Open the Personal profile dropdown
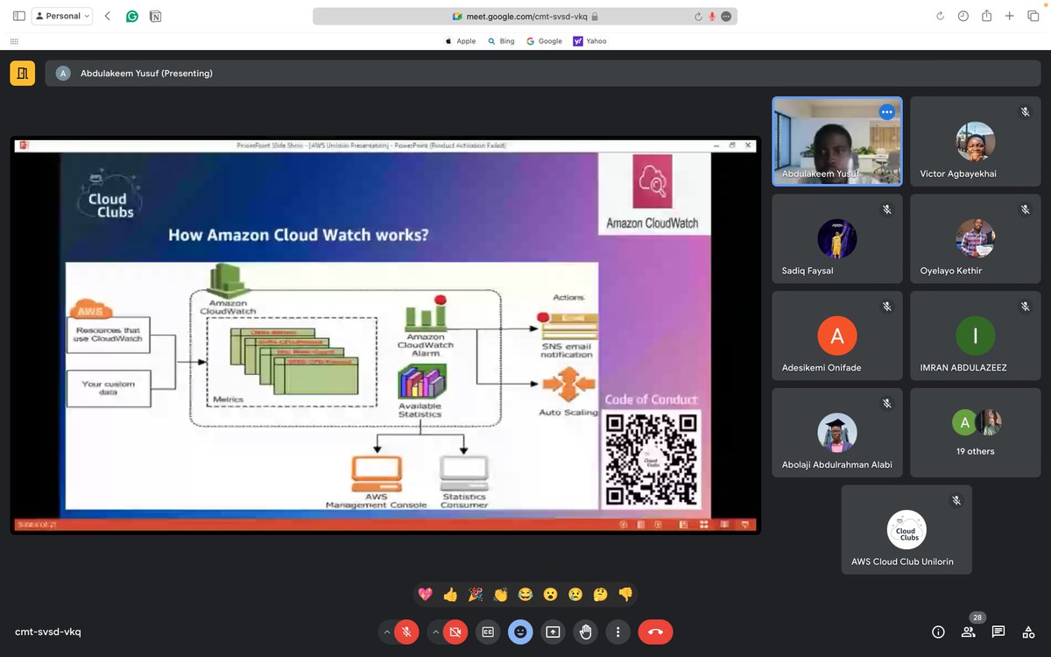The height and width of the screenshot is (657, 1051). coord(61,16)
